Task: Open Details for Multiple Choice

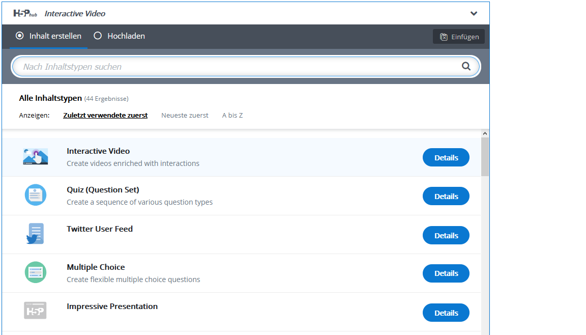Action: pyautogui.click(x=446, y=273)
